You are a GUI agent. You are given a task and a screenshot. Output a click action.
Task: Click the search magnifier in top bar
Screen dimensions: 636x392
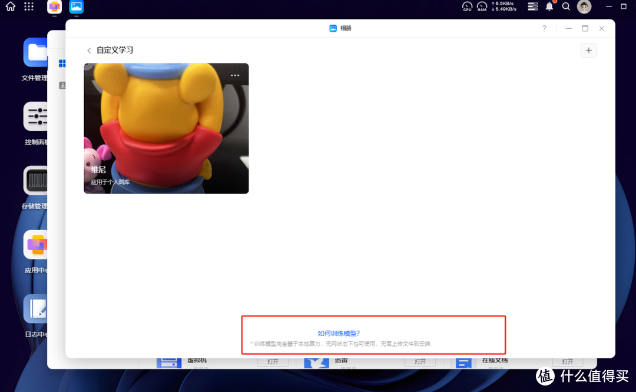pyautogui.click(x=566, y=6)
